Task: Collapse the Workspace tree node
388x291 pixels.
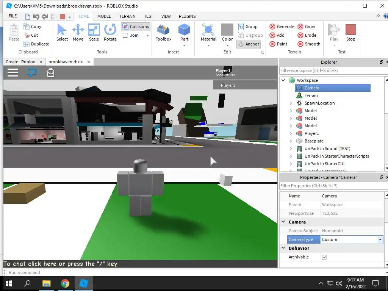Action: pos(283,80)
